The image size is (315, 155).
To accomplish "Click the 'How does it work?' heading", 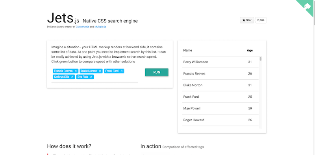I will pos(69,146).
